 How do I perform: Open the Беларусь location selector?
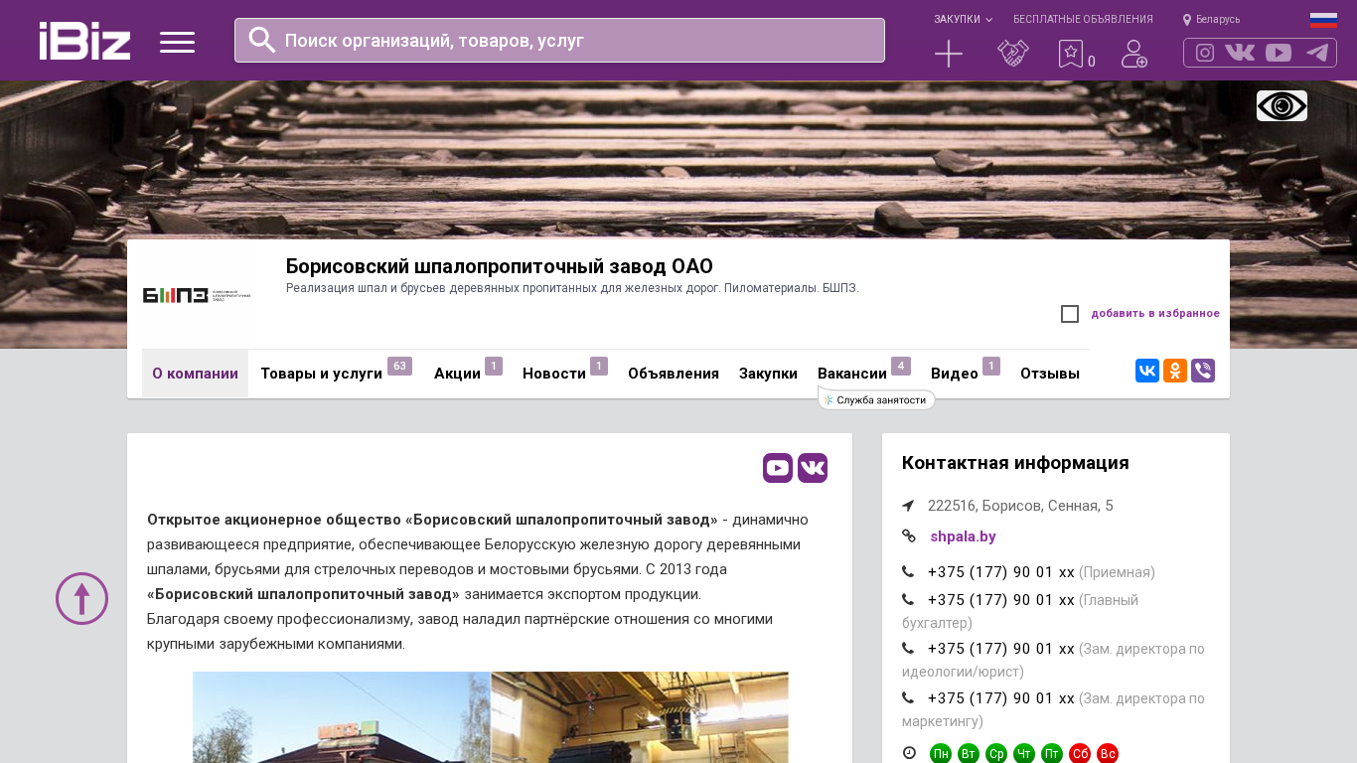tap(1212, 20)
